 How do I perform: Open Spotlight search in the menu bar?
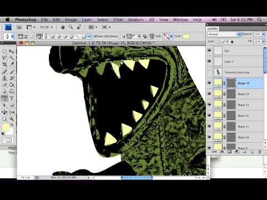click(x=259, y=19)
